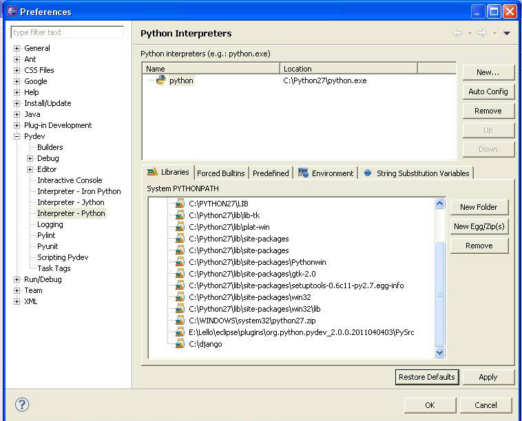Click the New Folder button
This screenshot has height=421, width=522.
[x=479, y=207]
